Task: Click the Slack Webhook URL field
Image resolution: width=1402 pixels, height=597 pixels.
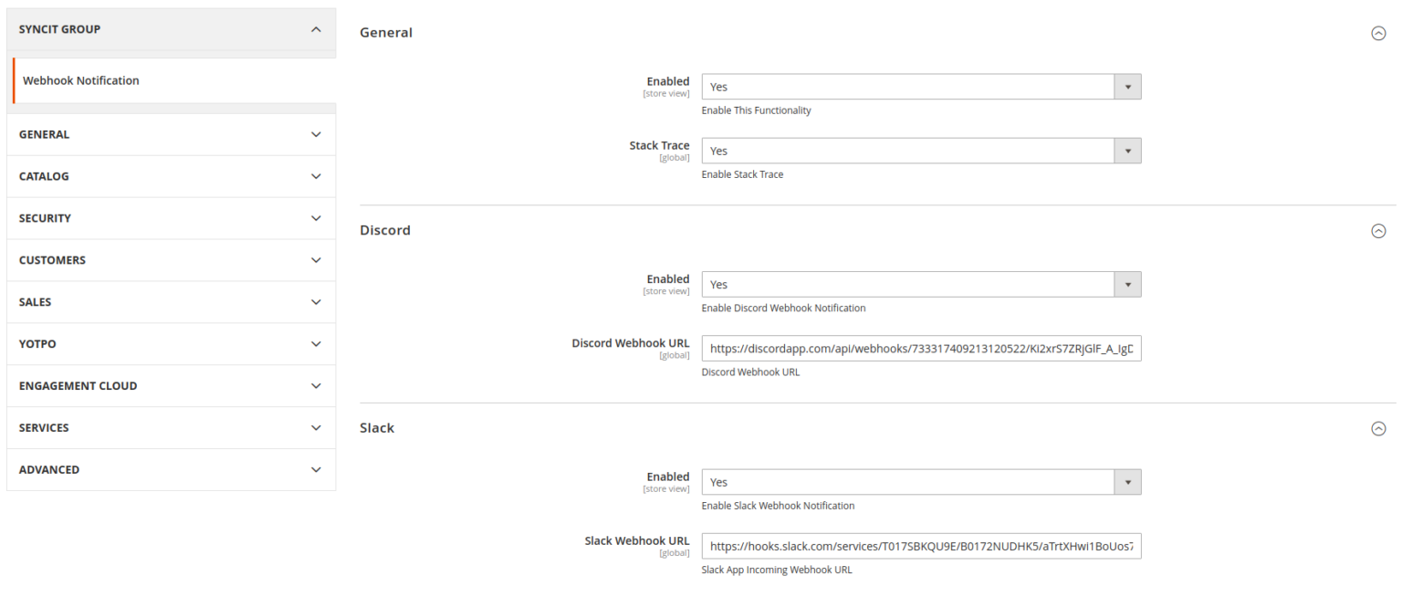Action: point(921,546)
